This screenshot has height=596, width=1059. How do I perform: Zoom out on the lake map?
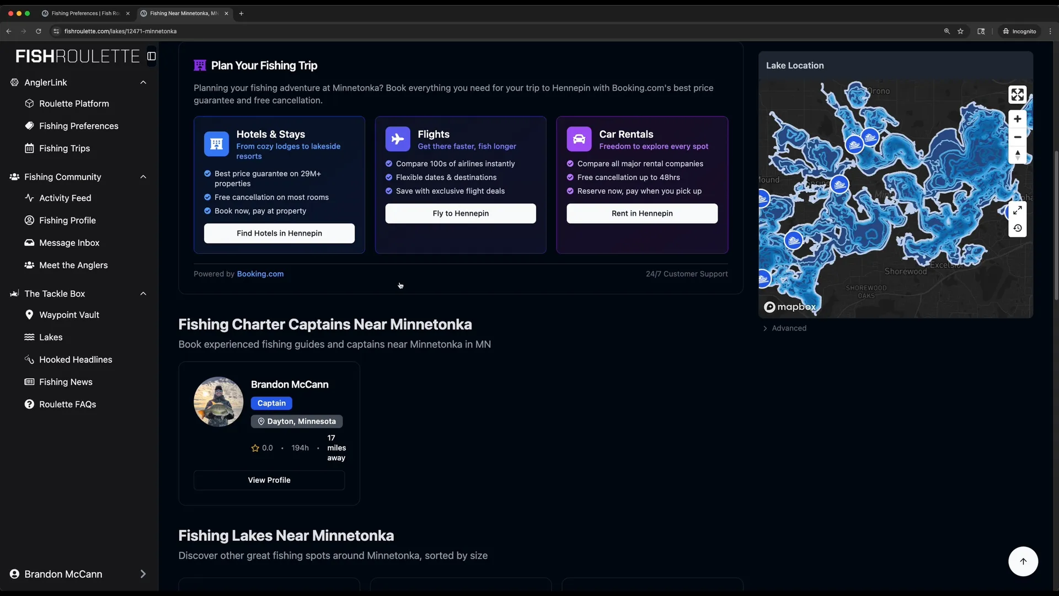(x=1017, y=137)
